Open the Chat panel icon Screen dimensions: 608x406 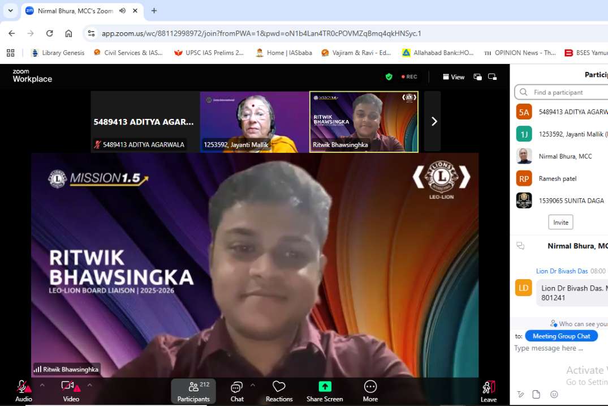[236, 387]
